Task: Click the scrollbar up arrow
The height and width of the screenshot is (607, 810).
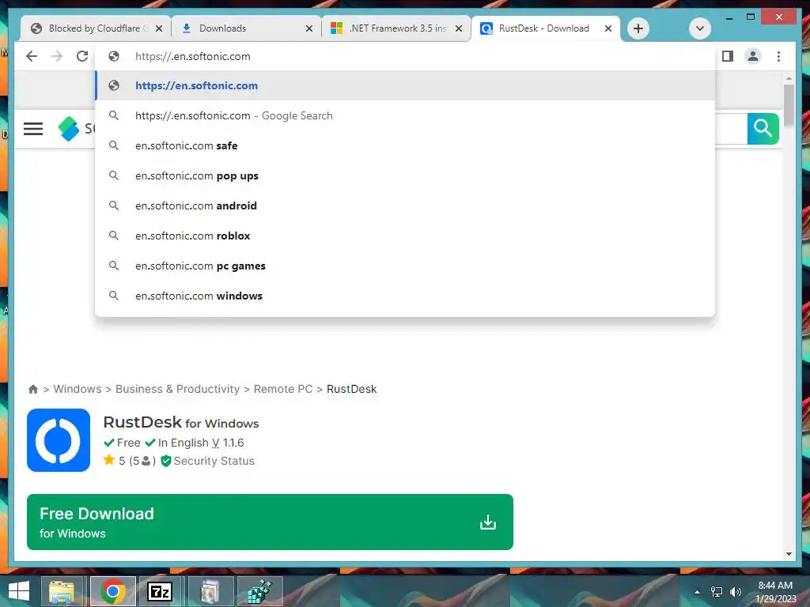Action: 789,78
